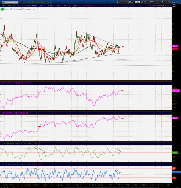Screen dimensions: 181x188
Task: Click the RSI_EMA study header label
Action: [14, 164]
